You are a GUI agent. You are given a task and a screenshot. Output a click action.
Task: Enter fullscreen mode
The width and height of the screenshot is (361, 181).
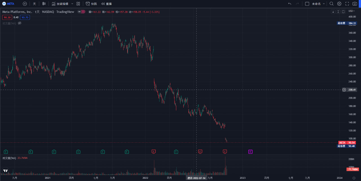coord(347,4)
